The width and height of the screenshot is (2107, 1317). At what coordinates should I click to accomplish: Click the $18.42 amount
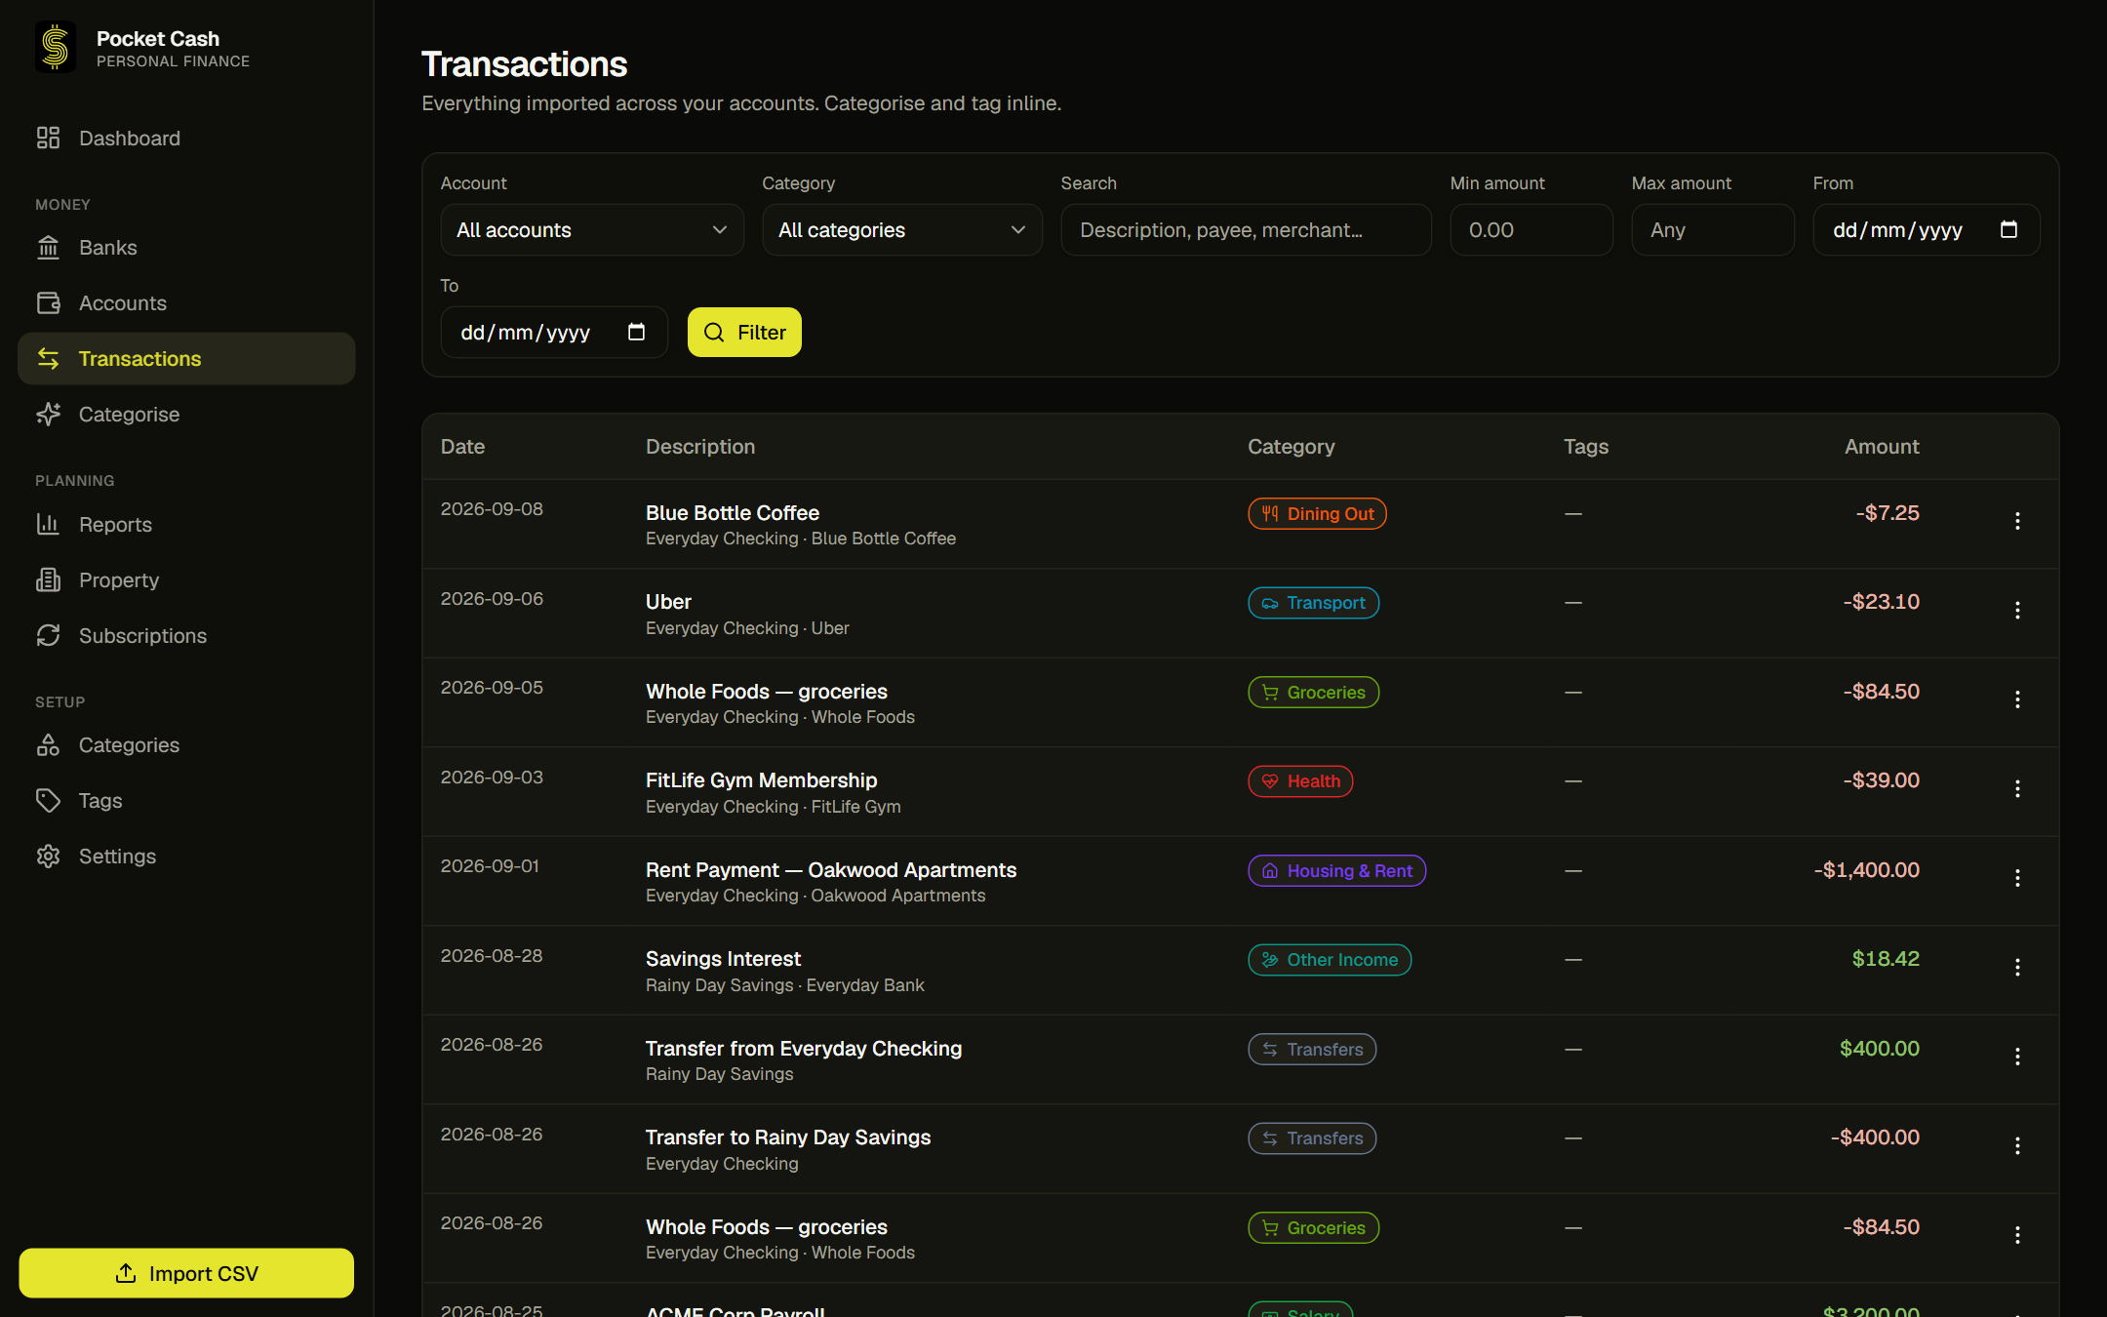(x=1886, y=959)
